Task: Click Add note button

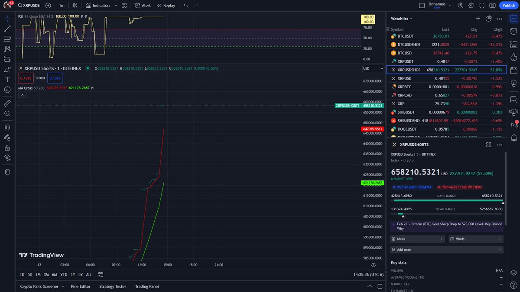Action: point(447,250)
